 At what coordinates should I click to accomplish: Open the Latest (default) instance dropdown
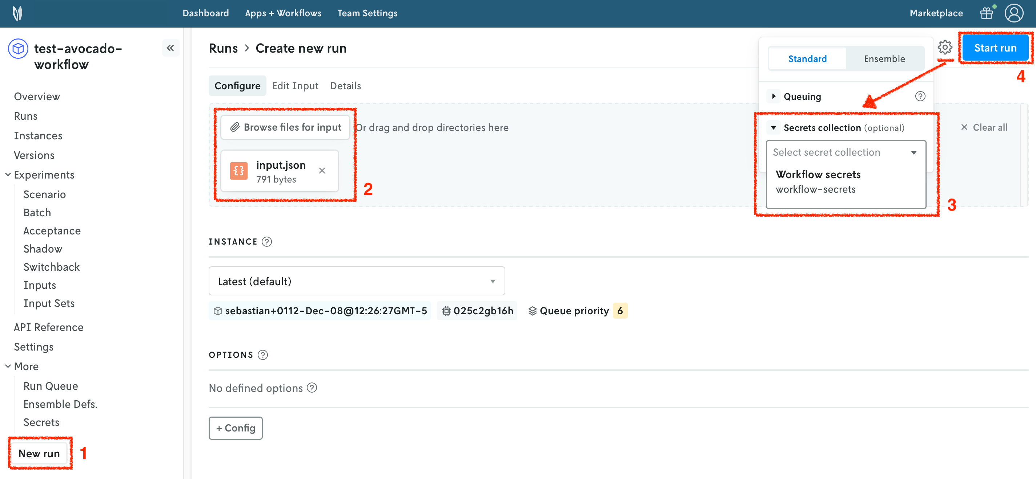click(356, 281)
